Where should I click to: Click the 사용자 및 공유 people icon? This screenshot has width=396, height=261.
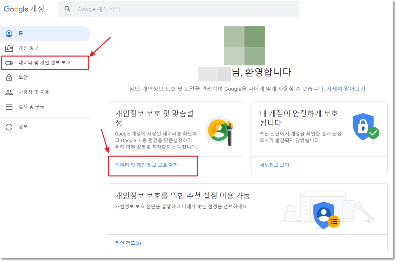(x=9, y=92)
